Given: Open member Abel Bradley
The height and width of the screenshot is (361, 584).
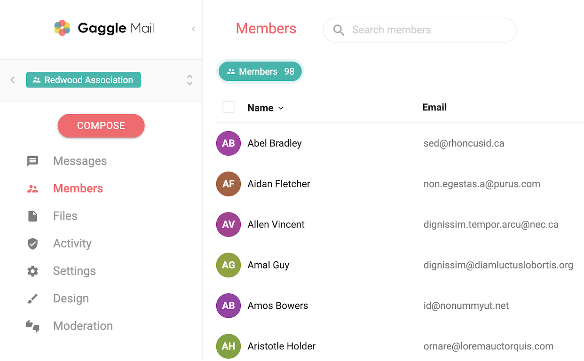Looking at the screenshot, I should tap(275, 143).
